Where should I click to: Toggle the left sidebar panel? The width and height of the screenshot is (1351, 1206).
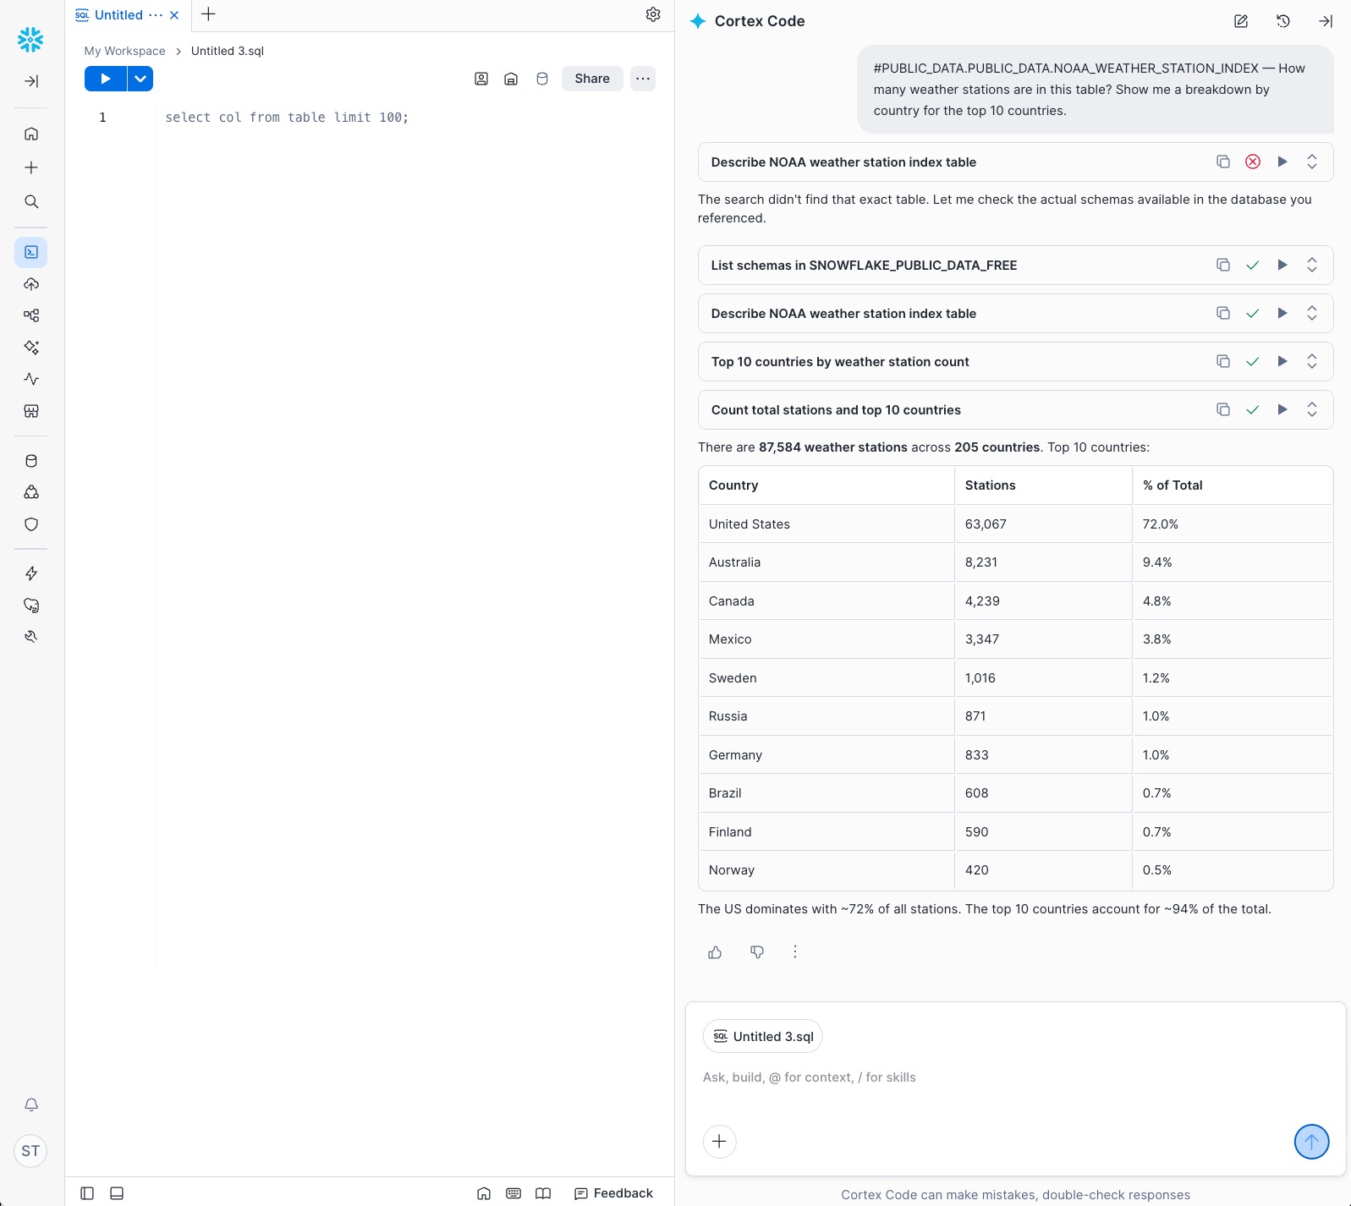point(87,1193)
